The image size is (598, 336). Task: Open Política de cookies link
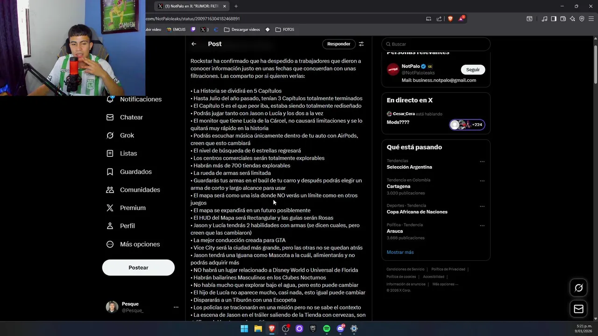[401, 277]
